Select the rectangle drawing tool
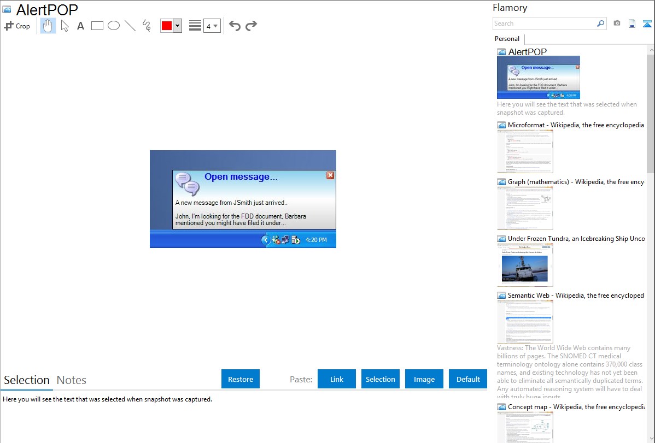Screen dimensions: 655x443 97,26
